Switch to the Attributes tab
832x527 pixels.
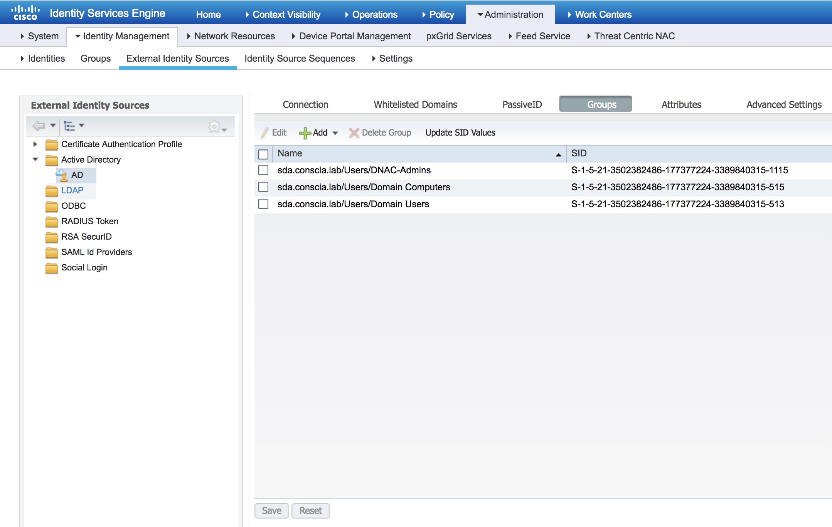point(681,105)
